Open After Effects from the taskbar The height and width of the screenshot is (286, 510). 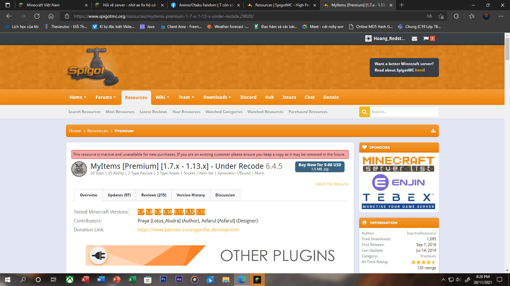[179, 279]
